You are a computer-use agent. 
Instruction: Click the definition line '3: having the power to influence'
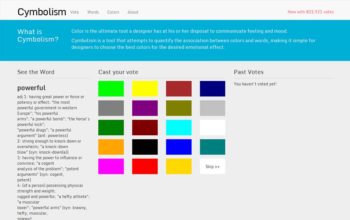(50, 158)
